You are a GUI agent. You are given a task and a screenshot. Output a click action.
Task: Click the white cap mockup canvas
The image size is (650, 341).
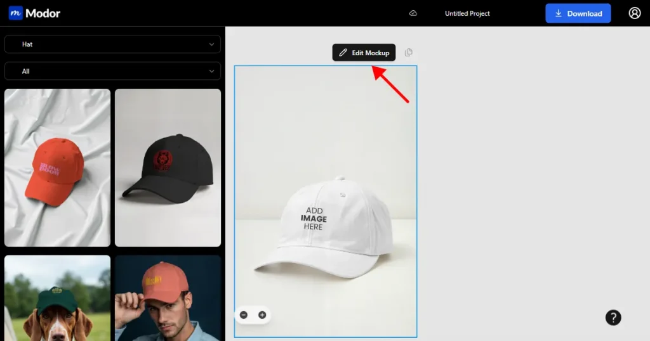point(326,201)
